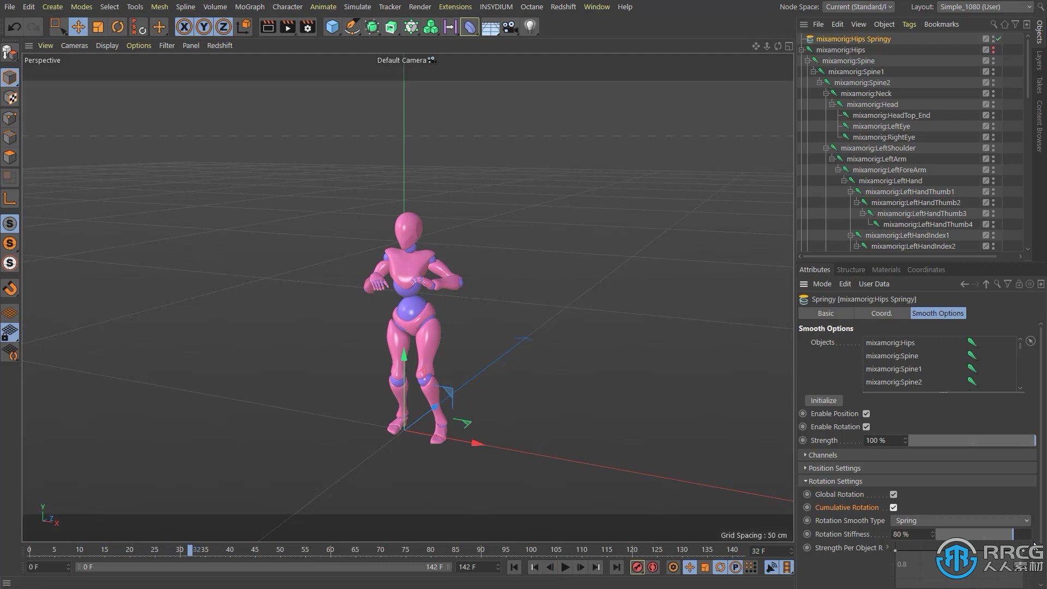The width and height of the screenshot is (1047, 589).
Task: Open Edit Render Settings icon
Action: pos(308,27)
